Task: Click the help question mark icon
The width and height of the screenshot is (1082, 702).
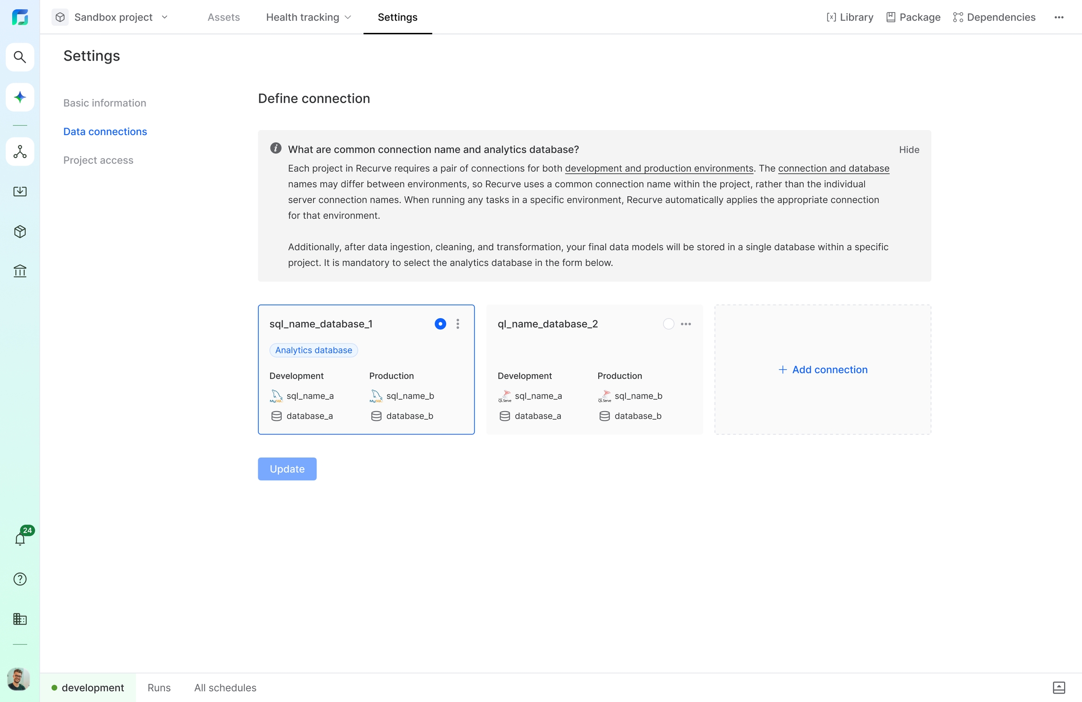Action: [20, 579]
